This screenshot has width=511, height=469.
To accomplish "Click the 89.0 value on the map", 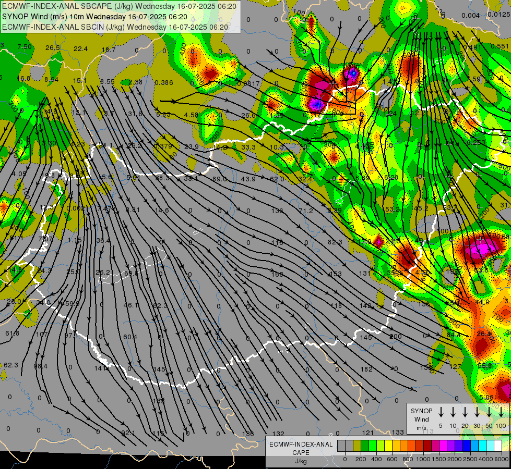I will (x=220, y=179).
